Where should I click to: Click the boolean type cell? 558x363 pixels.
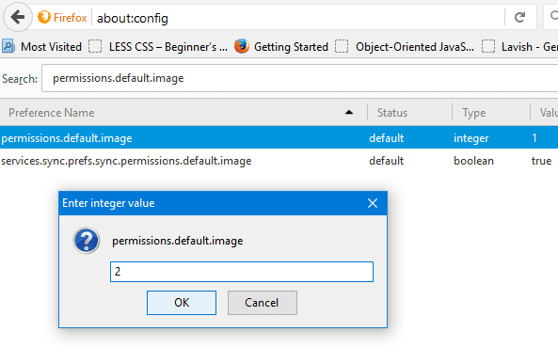pos(473,161)
